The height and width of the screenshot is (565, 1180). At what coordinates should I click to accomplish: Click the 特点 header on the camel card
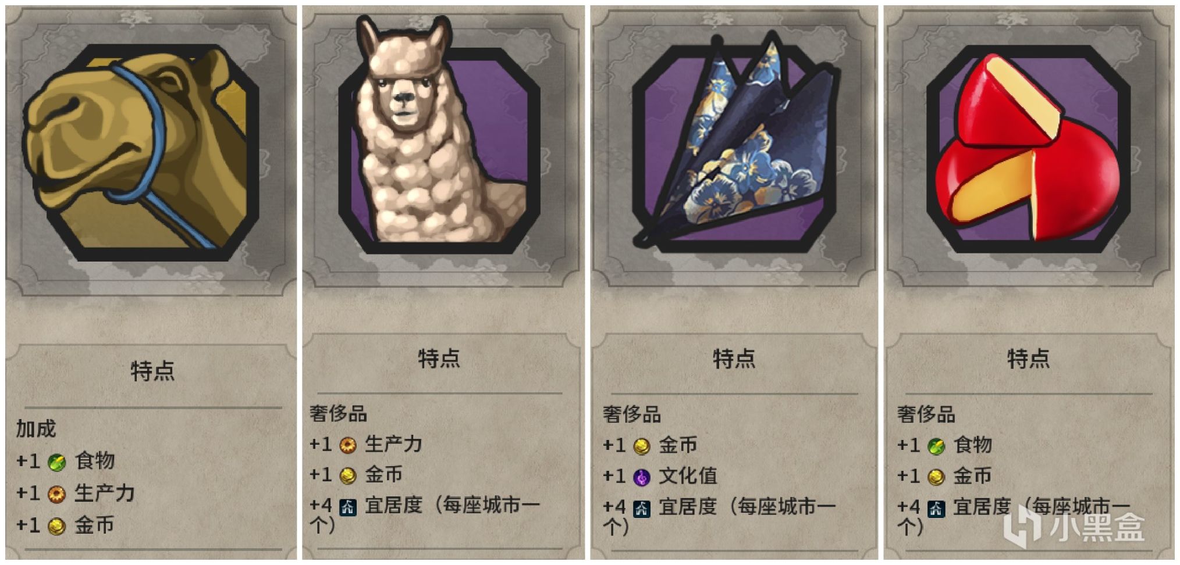point(152,371)
